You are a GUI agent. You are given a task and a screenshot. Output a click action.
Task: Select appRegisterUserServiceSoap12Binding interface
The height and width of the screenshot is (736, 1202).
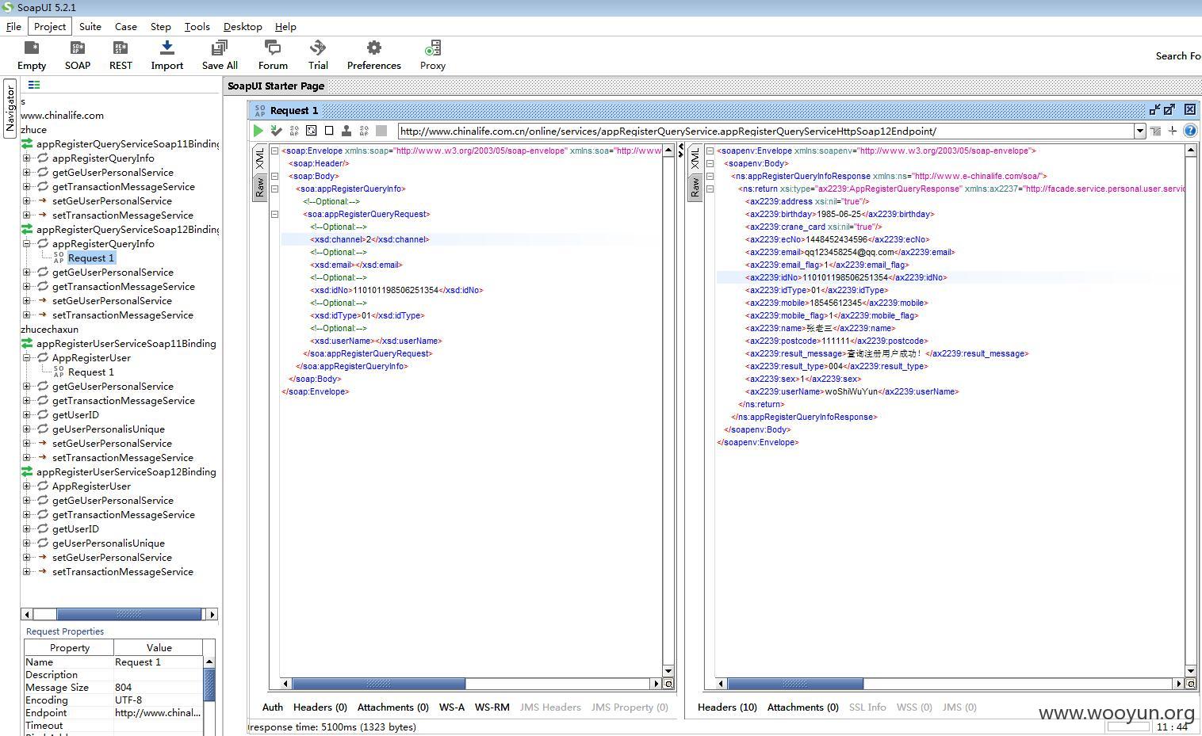(x=126, y=472)
